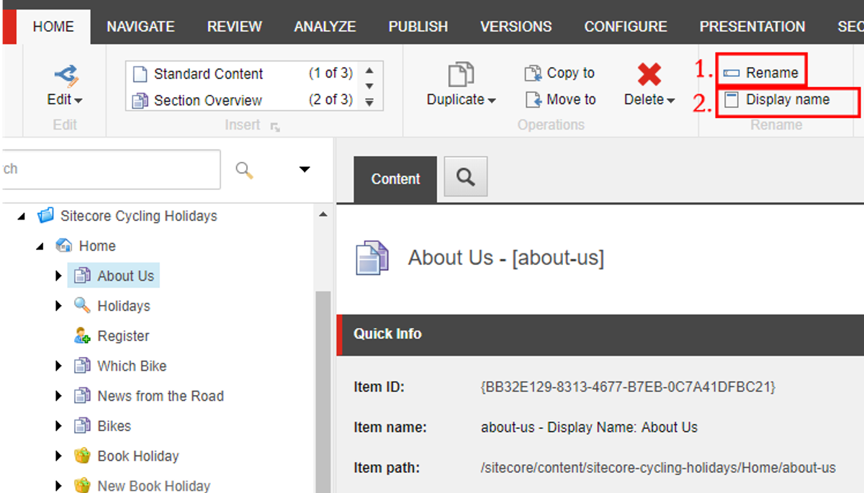Expand the New Book Holiday node
The height and width of the screenshot is (493, 864).
point(58,486)
